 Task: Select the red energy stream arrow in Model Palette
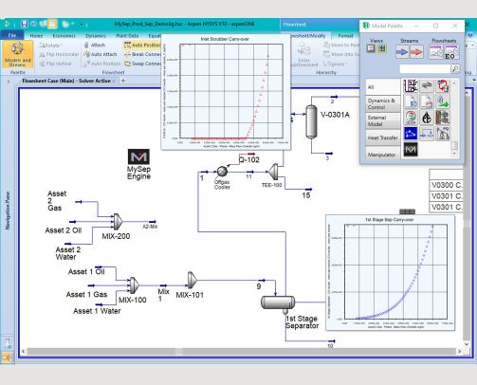(416, 51)
